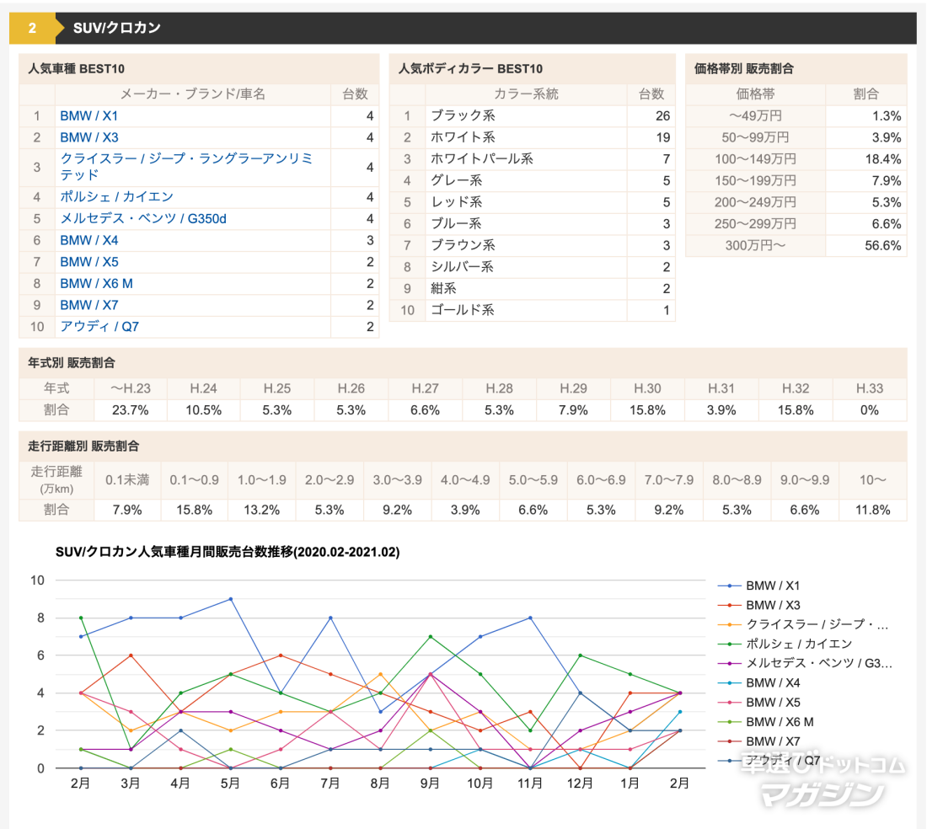Visit the BMW / X5 link in the ranking table
Screen dimensions: 927x829
88,262
